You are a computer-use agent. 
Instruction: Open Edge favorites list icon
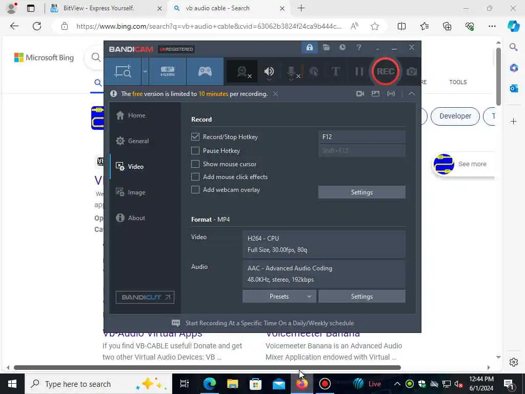424,26
